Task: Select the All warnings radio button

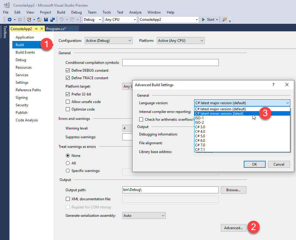Action: [68, 163]
